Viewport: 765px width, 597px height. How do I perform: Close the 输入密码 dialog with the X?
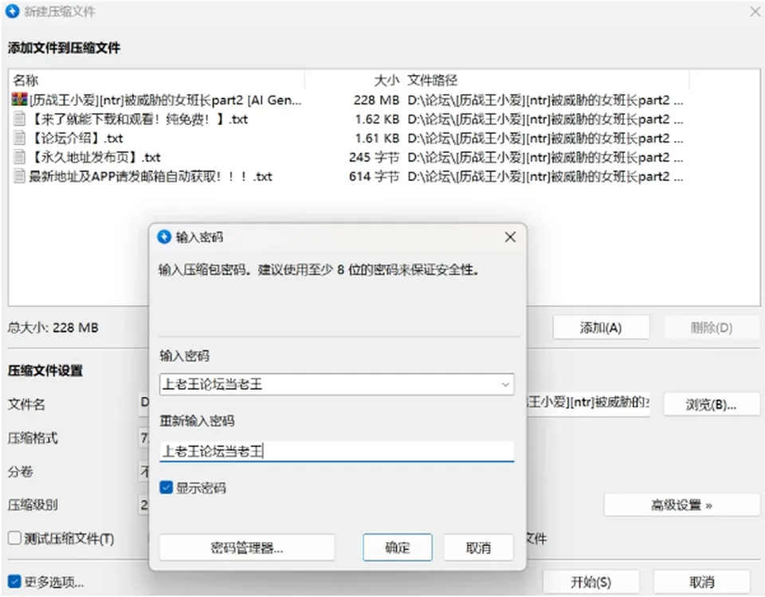[x=510, y=238]
